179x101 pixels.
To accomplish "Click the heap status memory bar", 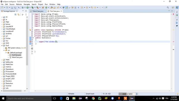I will [127, 94].
